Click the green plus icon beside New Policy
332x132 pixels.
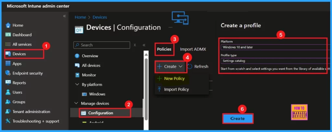pos(160,78)
